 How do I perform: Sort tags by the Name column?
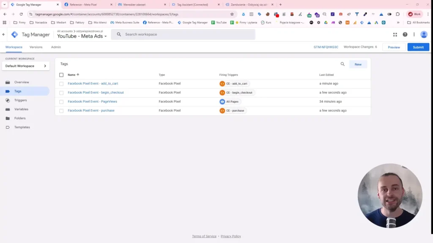[x=74, y=75]
